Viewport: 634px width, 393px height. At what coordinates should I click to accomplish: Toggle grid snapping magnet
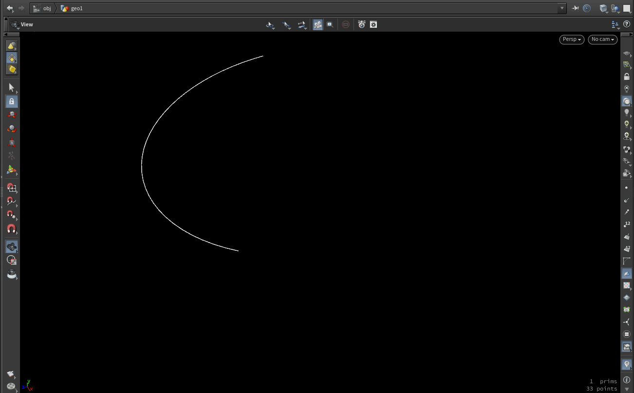point(12,188)
